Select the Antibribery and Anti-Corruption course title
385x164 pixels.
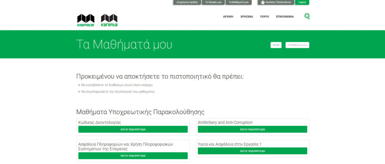[225, 122]
